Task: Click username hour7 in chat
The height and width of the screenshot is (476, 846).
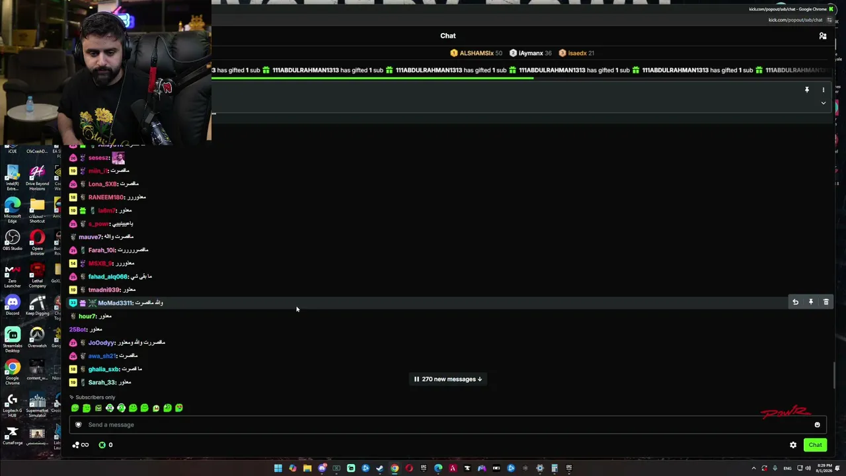Action: 87,316
